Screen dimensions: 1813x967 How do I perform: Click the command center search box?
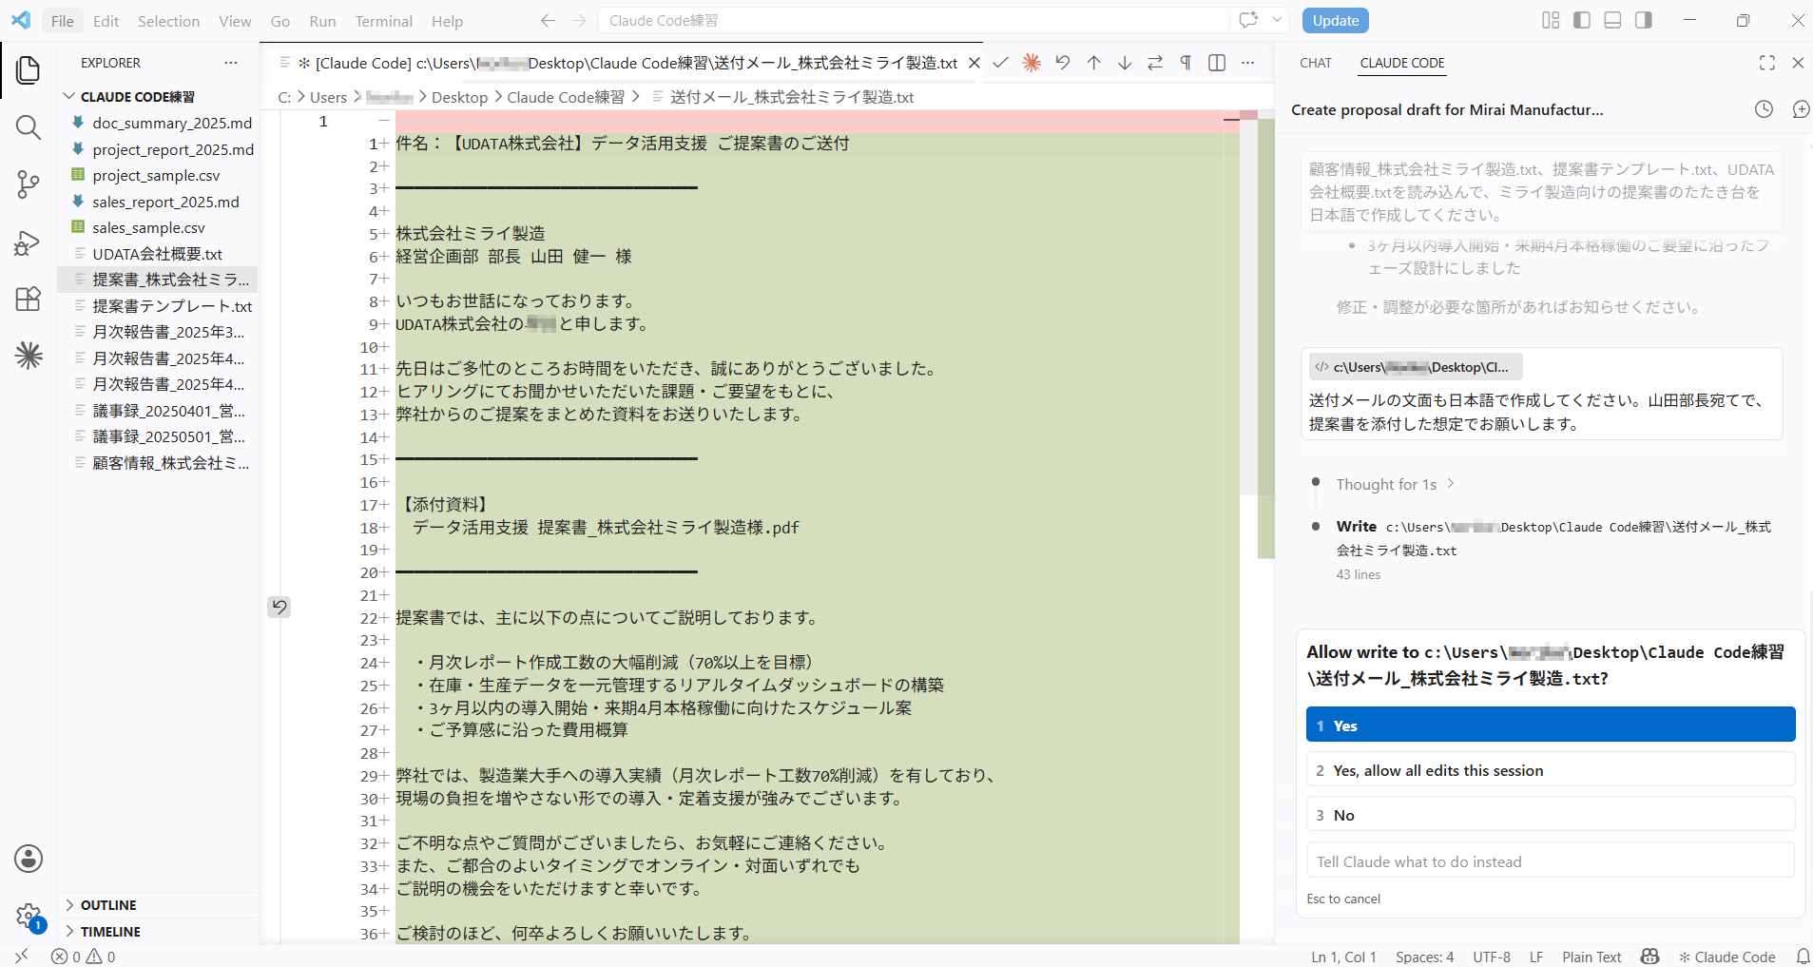[913, 21]
